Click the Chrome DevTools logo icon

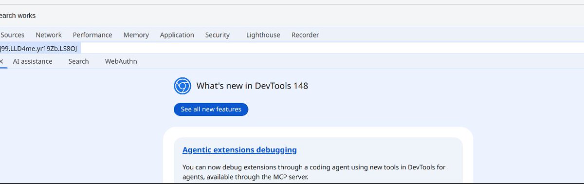pyautogui.click(x=182, y=86)
